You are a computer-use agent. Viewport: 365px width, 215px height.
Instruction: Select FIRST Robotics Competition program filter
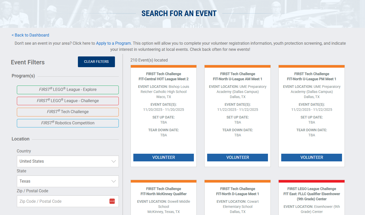click(68, 123)
